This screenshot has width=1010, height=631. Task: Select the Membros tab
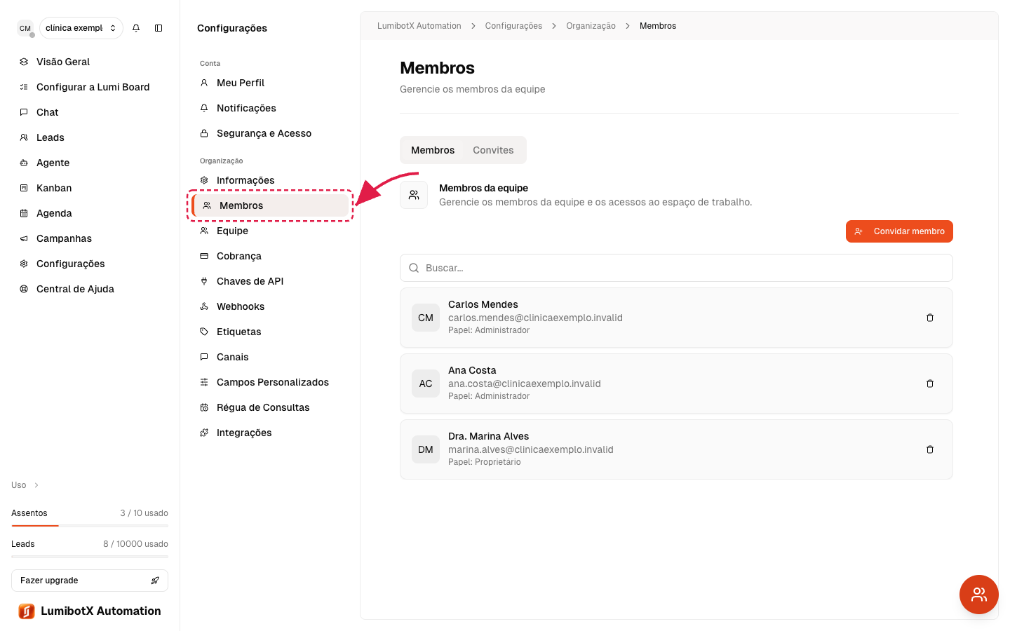(433, 150)
